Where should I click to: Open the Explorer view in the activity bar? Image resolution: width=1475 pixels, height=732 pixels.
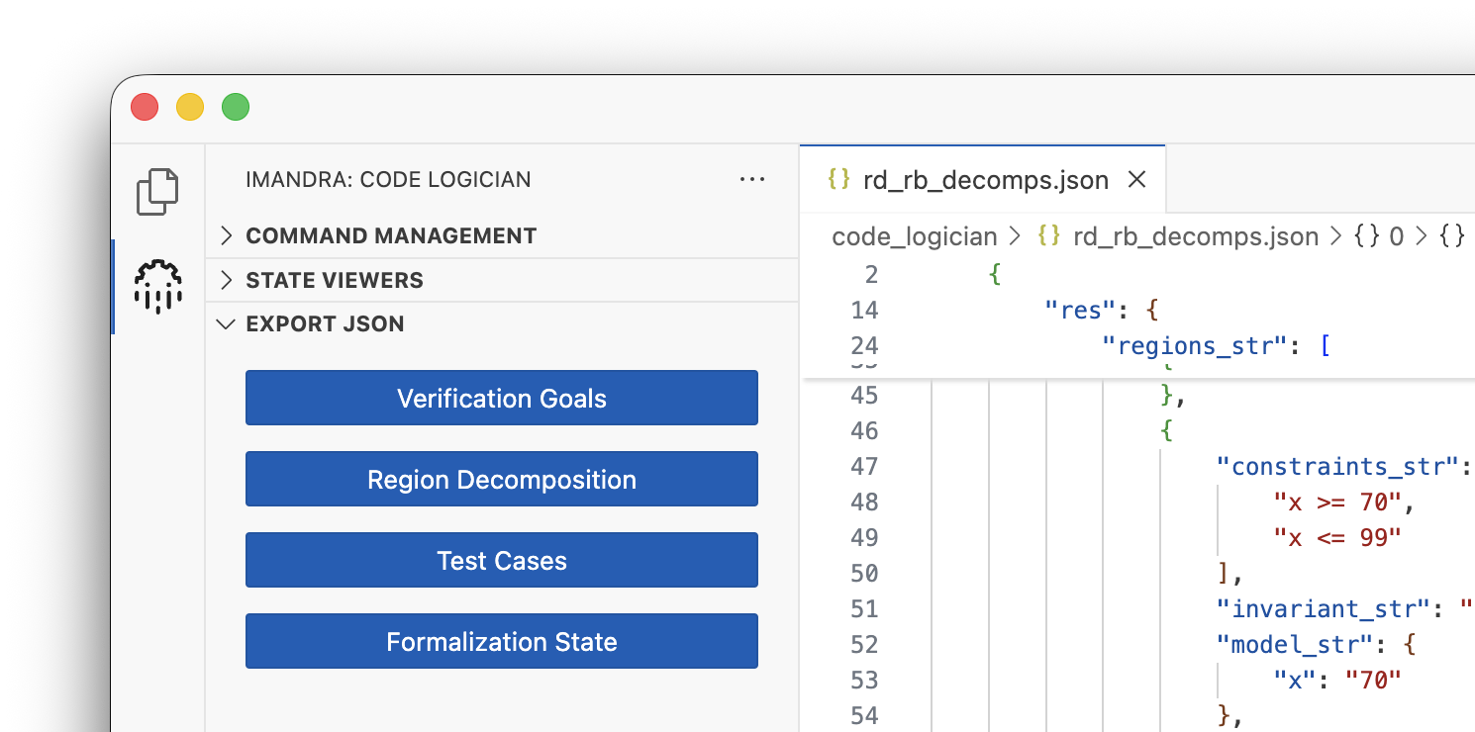(x=158, y=191)
